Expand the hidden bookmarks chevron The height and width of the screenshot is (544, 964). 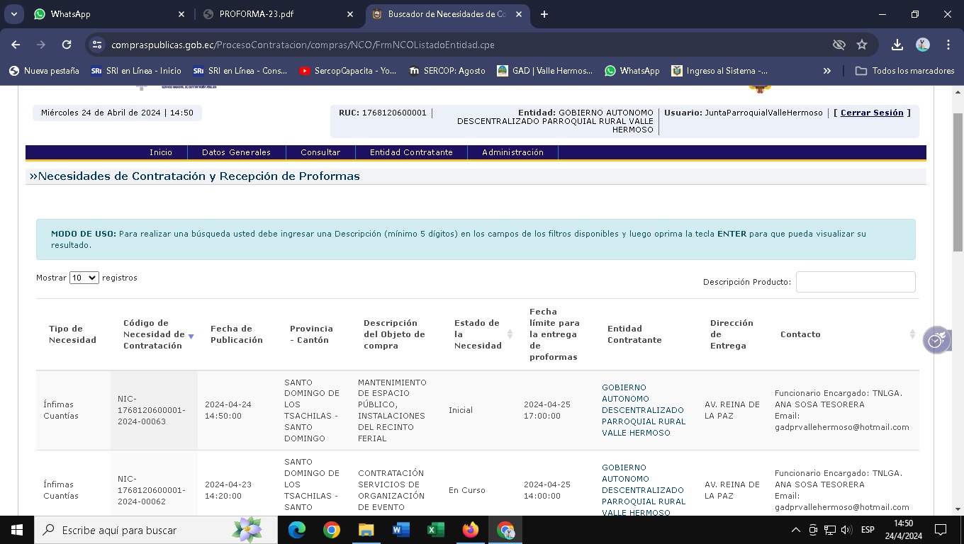point(826,71)
